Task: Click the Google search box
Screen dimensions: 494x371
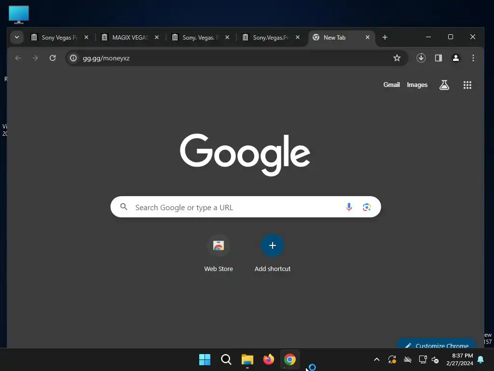Action: point(246,207)
